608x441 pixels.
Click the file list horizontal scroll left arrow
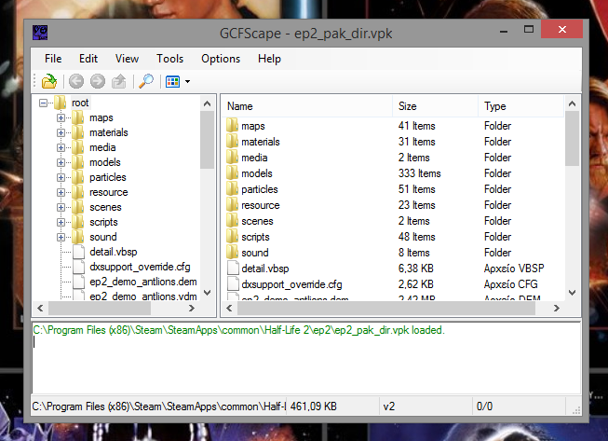(229, 309)
